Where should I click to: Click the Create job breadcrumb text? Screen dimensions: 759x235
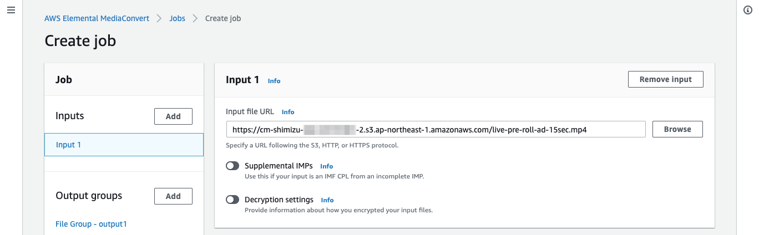point(223,18)
